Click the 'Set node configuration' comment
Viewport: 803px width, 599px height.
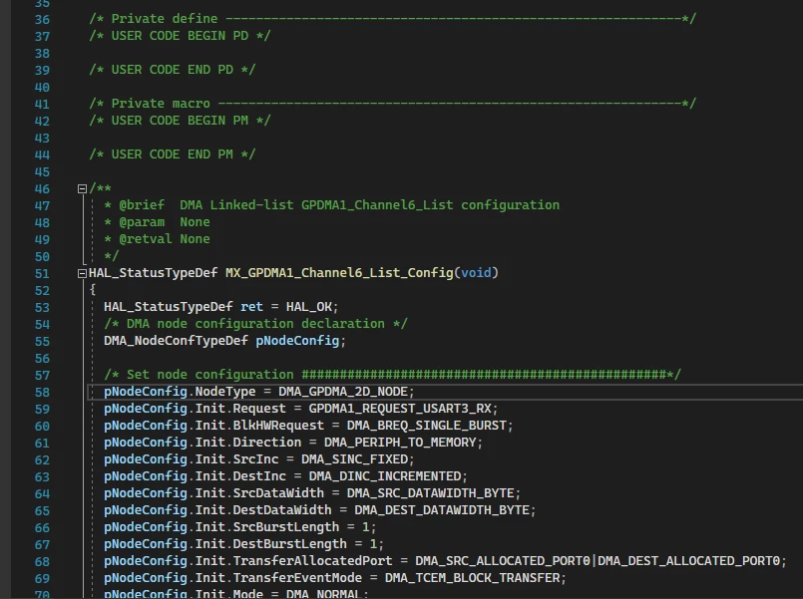(392, 375)
